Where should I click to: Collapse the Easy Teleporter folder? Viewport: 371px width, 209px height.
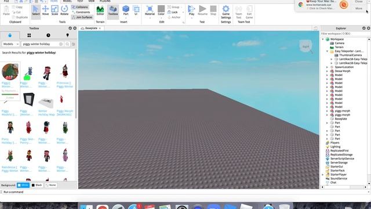[x=328, y=51]
